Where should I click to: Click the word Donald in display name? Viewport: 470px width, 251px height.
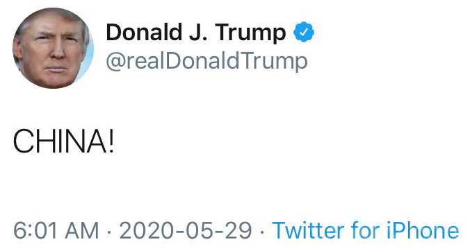click(x=144, y=32)
